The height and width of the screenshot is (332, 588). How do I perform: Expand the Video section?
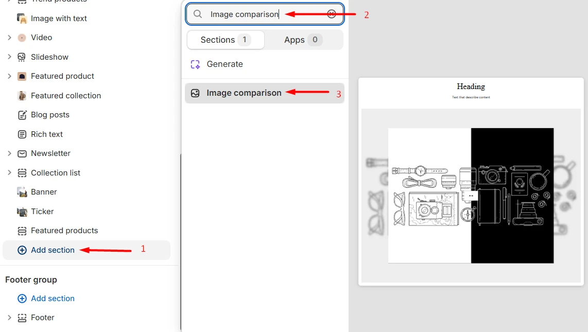[10, 38]
